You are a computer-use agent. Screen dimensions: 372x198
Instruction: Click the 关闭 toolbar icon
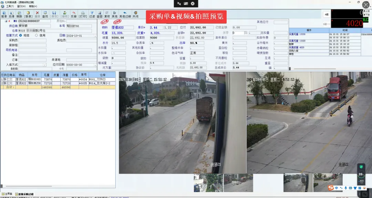coord(135,14)
